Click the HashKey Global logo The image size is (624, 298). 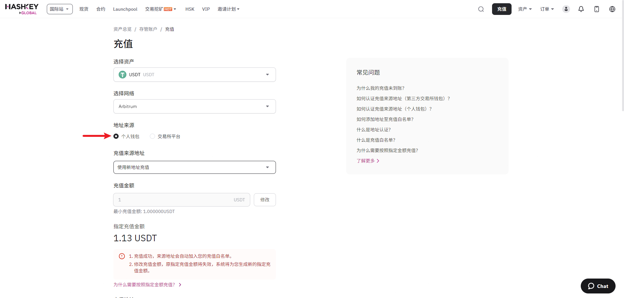point(21,9)
